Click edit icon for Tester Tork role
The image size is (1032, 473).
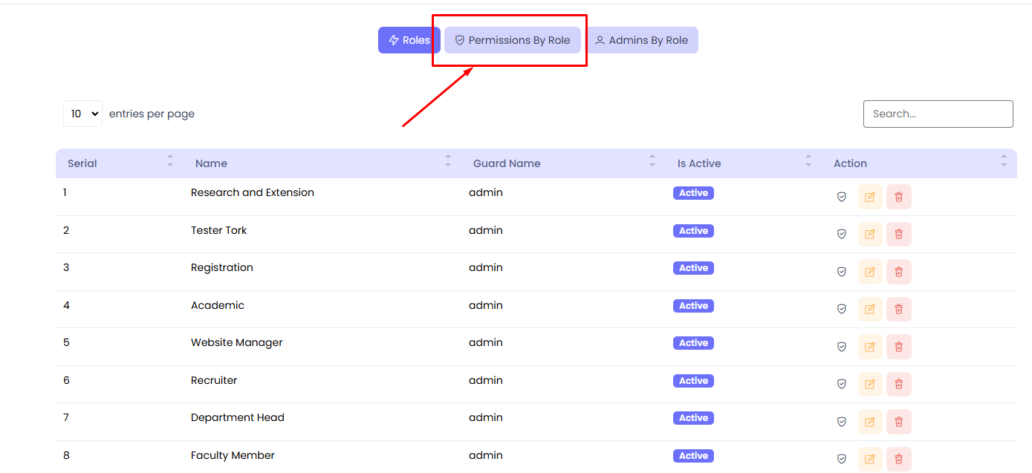870,234
